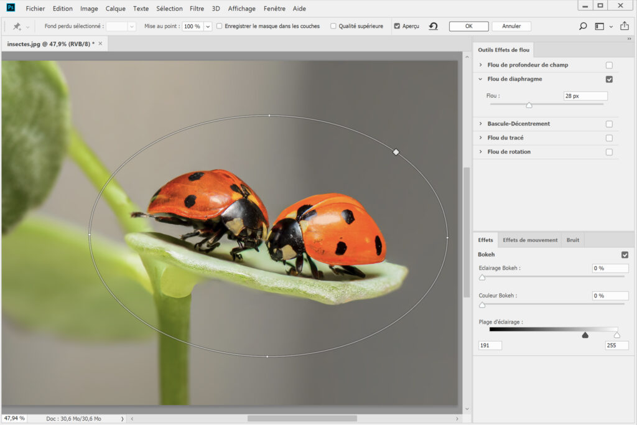637x425 pixels.
Task: Enable the Flou de rotation checkbox
Action: [x=609, y=152]
